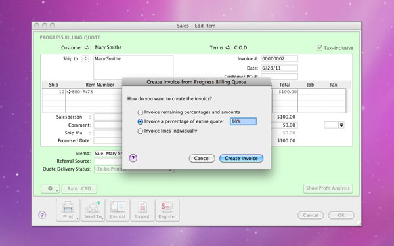
Task: Click OK in the Sales window
Action: click(341, 215)
